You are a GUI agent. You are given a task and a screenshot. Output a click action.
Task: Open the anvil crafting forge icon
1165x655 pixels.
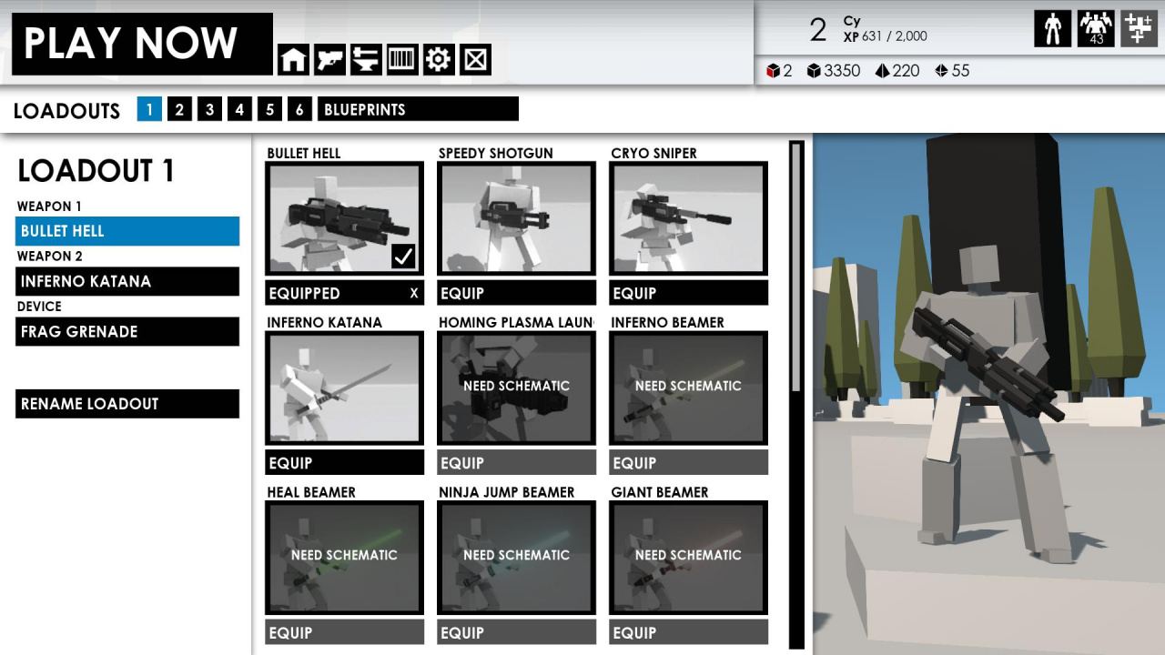click(366, 60)
